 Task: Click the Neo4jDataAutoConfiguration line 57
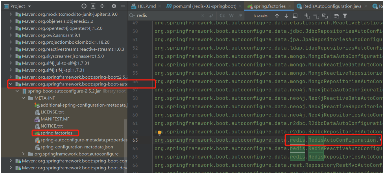(x=268, y=90)
